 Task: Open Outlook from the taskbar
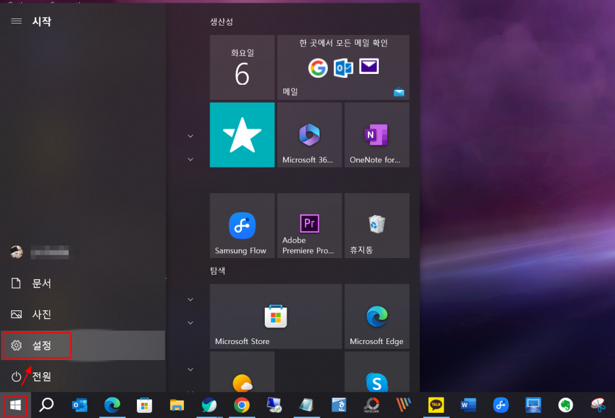(80, 405)
